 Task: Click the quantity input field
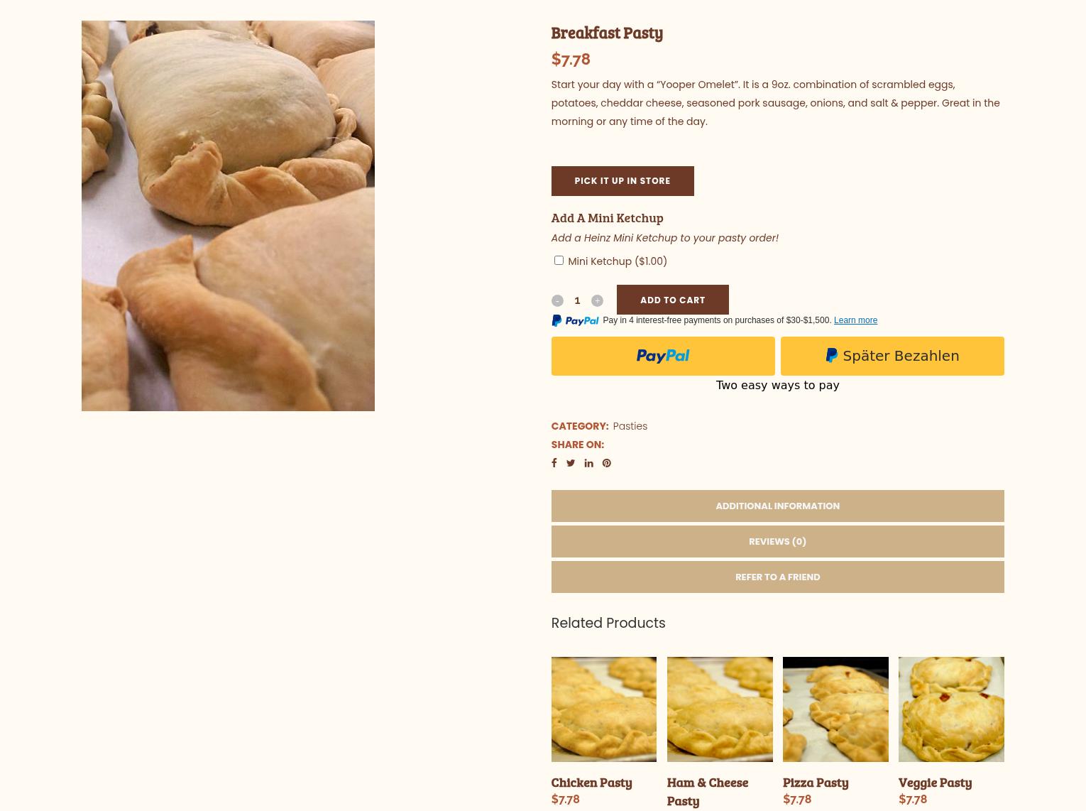[x=577, y=300]
